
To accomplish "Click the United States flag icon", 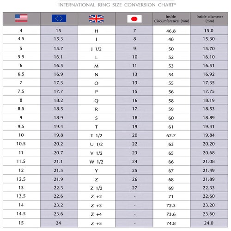I will [21, 18].
